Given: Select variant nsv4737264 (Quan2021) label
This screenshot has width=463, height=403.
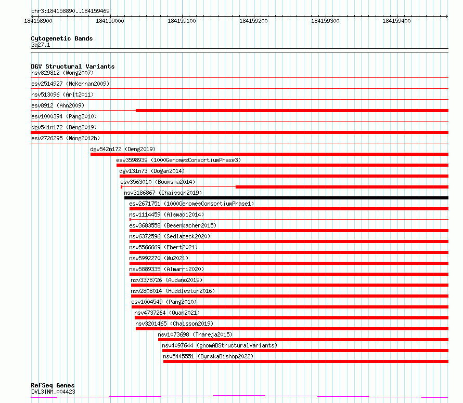Looking at the screenshot, I should 167,313.
